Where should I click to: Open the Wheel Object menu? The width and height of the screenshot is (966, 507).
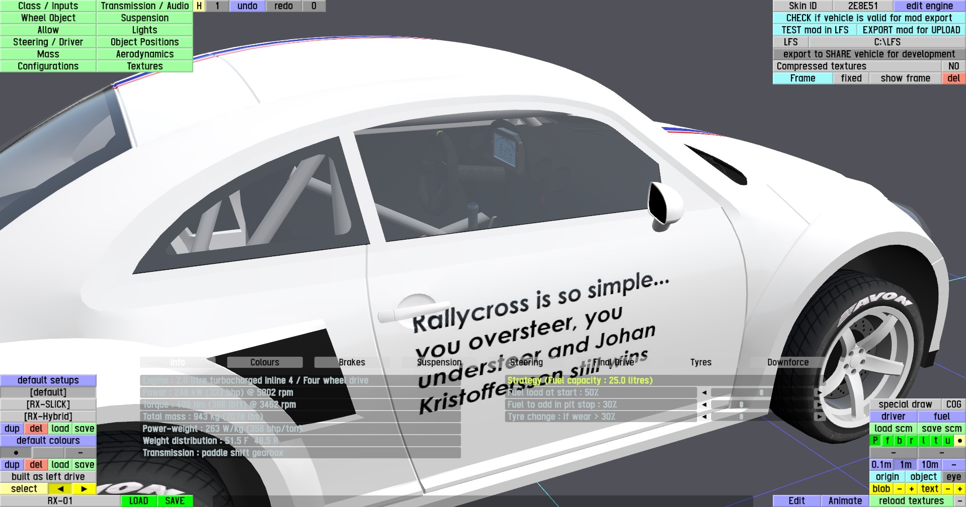[x=48, y=18]
